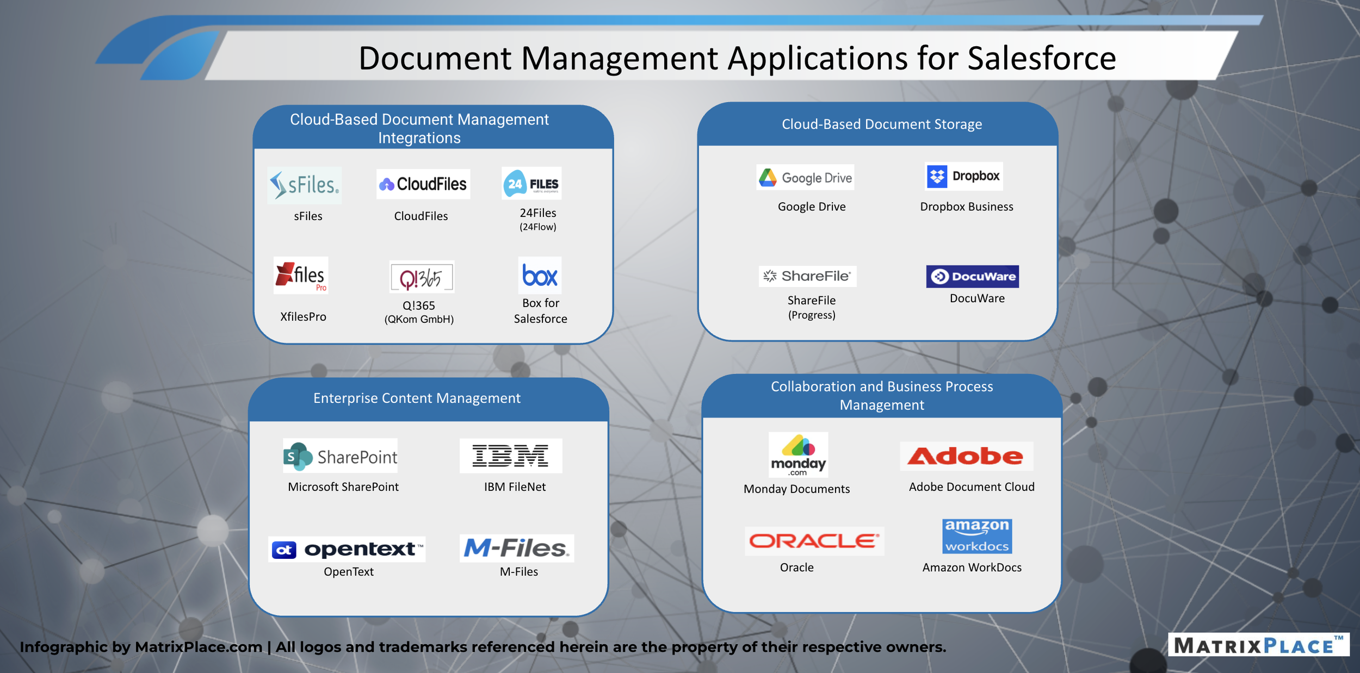Click the Adobe logo

(x=966, y=456)
